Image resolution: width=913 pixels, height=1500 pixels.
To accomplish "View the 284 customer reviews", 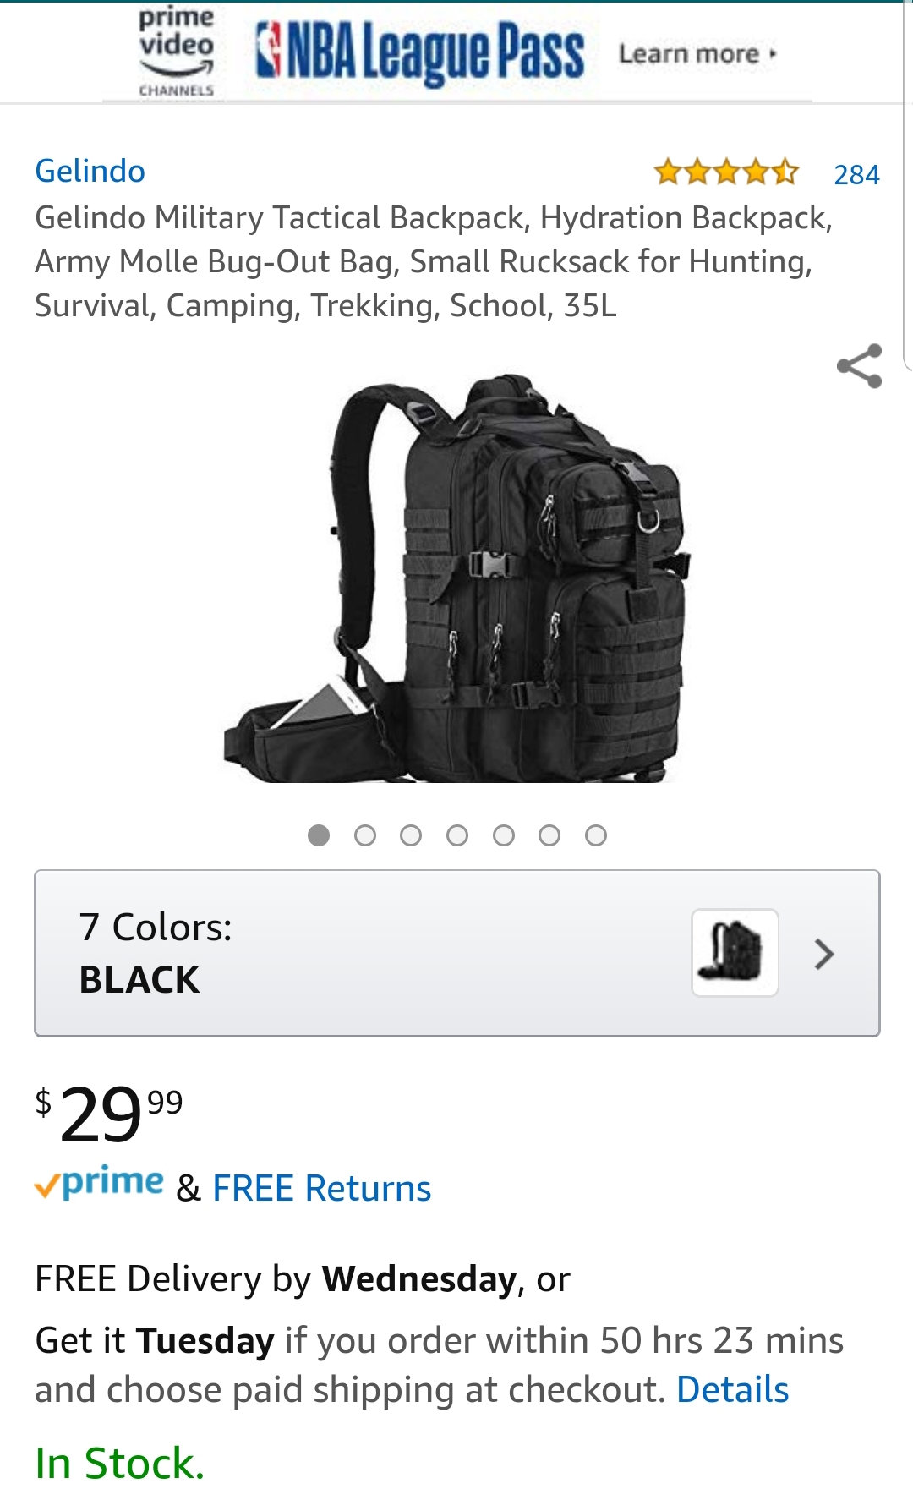I will (856, 174).
